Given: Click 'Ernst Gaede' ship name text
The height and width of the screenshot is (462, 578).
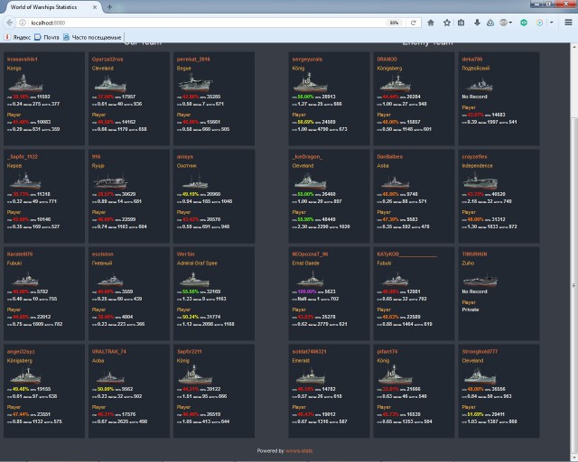Looking at the screenshot, I should 305,263.
